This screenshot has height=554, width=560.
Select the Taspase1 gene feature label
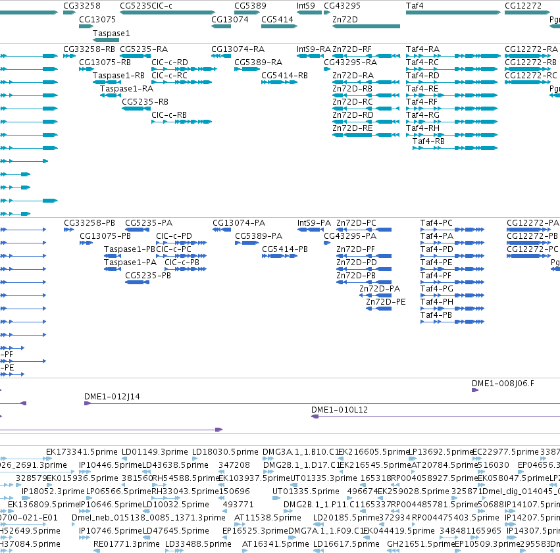point(111,33)
